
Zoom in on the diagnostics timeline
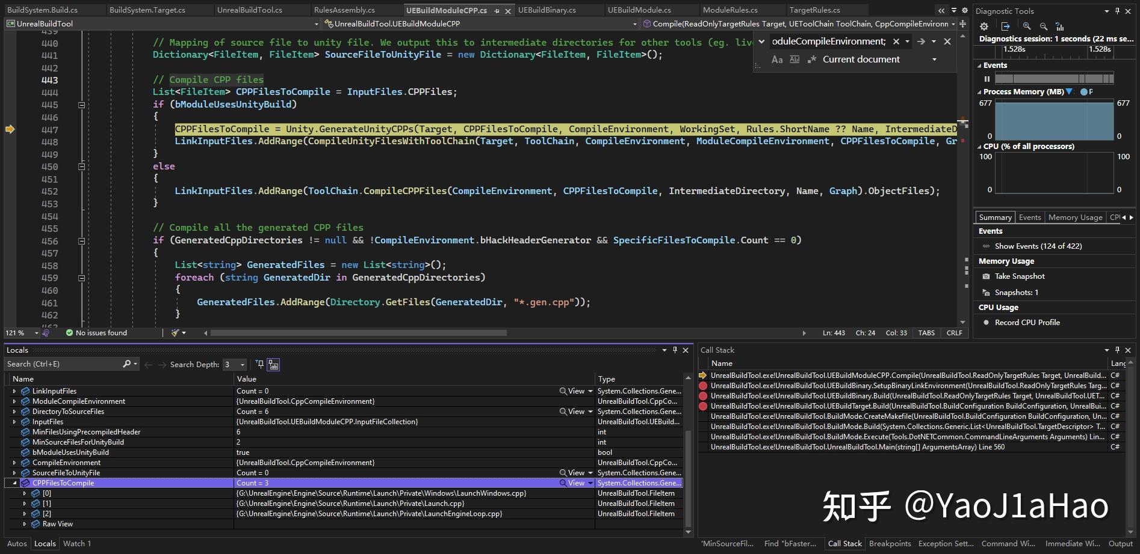coord(1026,26)
